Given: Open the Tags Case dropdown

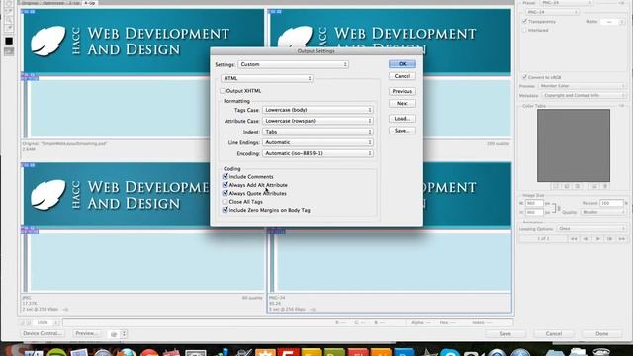Looking at the screenshot, I should pos(317,110).
